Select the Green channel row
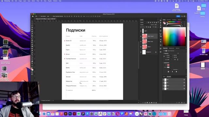Image resolution: width=209 pixels, height=117 pixels. [x=174, y=86]
